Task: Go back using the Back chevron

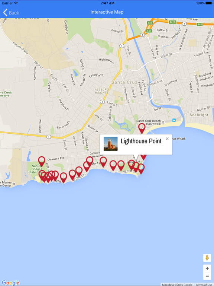Action: (11, 13)
